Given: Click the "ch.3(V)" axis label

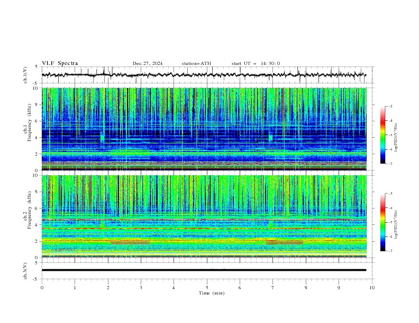Looking at the screenshot, I should (x=25, y=271).
